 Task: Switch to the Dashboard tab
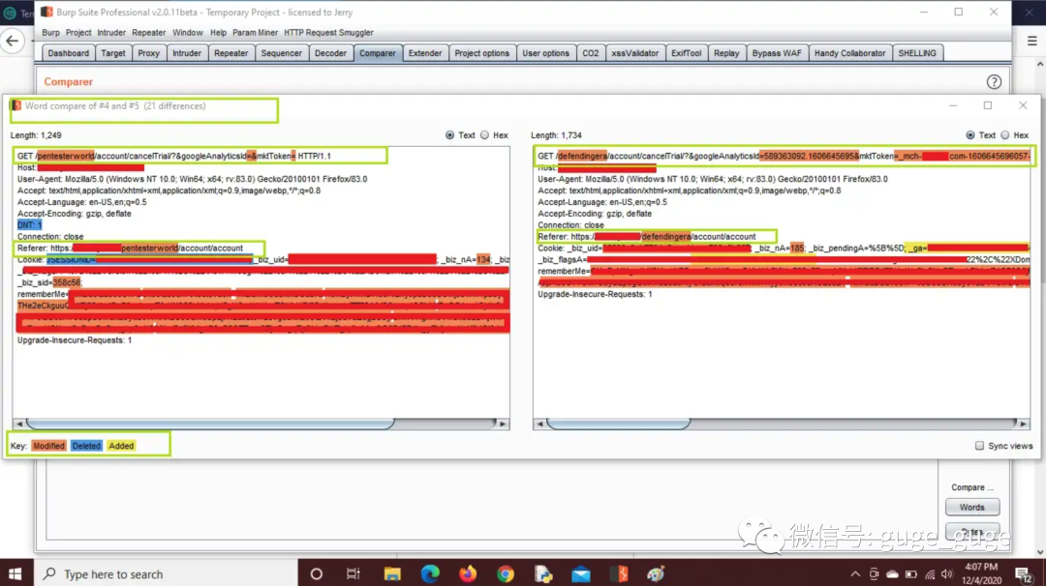click(x=68, y=53)
